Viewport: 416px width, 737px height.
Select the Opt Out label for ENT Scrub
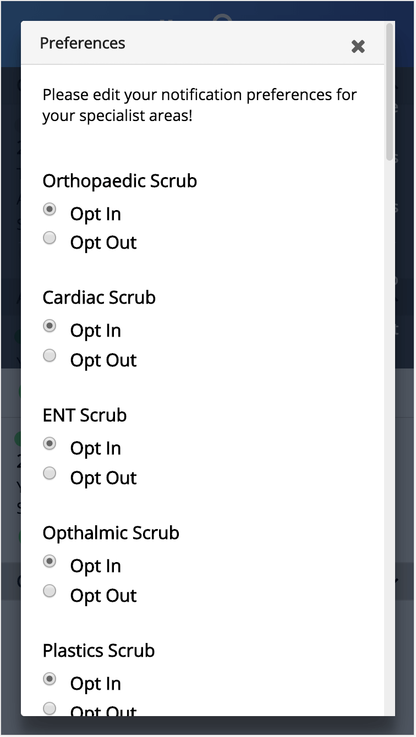click(x=103, y=477)
